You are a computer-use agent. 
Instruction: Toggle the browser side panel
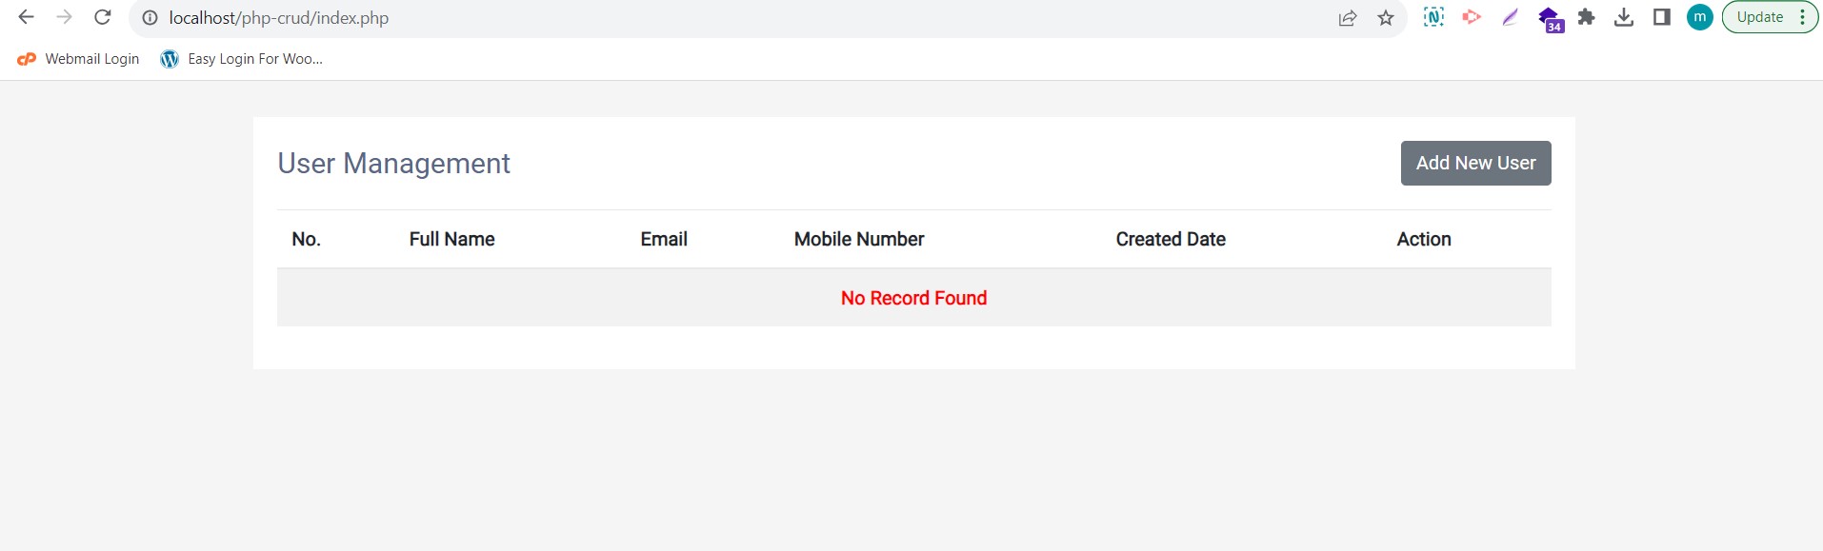(x=1662, y=17)
